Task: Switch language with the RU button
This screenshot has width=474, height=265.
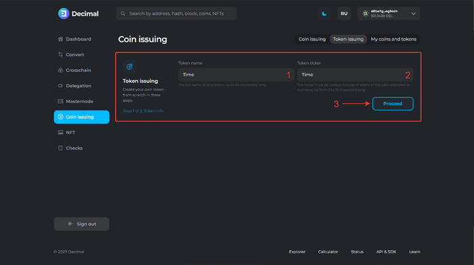Action: click(344, 14)
